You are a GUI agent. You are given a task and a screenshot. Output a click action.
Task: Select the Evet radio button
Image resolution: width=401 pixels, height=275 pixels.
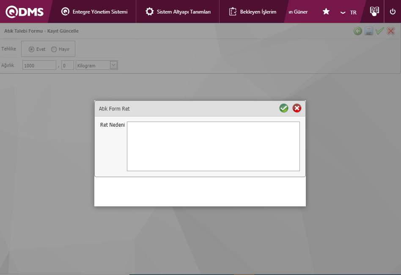(x=31, y=49)
